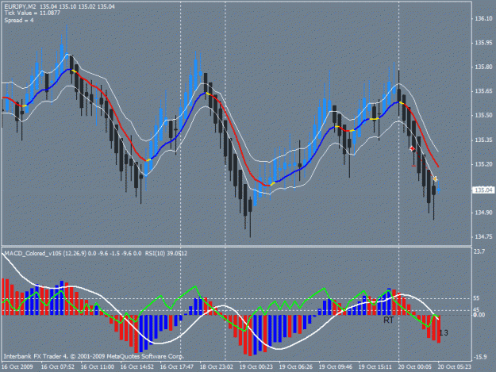The image size is (496, 372).
Task: Click the 135.20 price axis level
Action: [483, 164]
